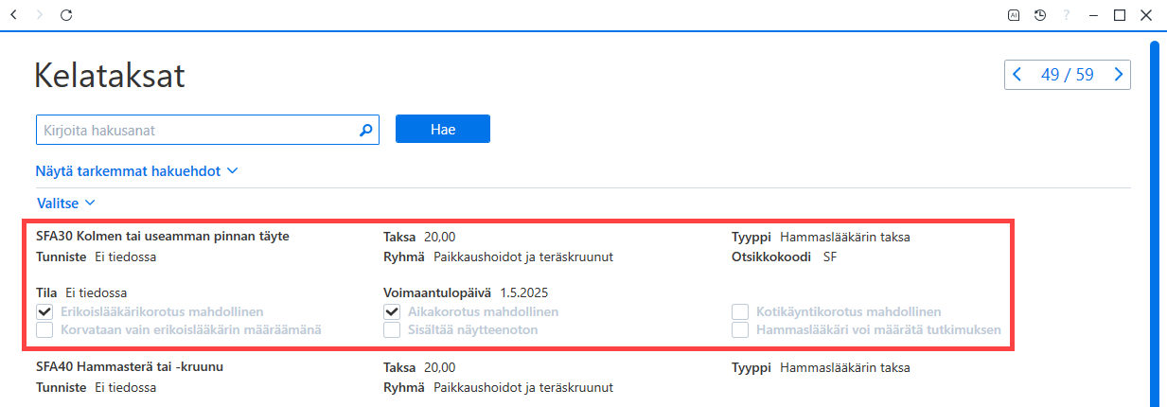Screen dimensions: 1167x407
Task: Toggle Aikakorotus mahdollinen checkbox
Action: [x=391, y=311]
